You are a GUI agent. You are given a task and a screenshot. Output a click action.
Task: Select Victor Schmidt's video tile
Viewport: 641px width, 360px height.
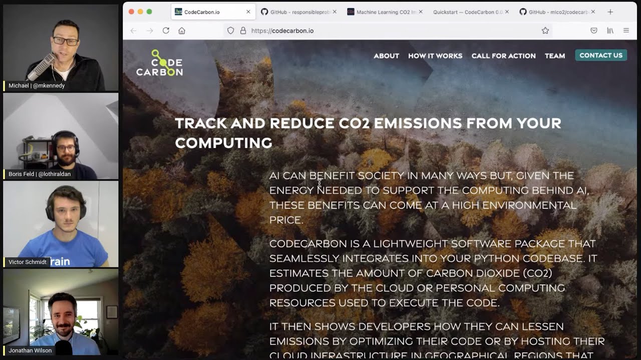(x=61, y=223)
